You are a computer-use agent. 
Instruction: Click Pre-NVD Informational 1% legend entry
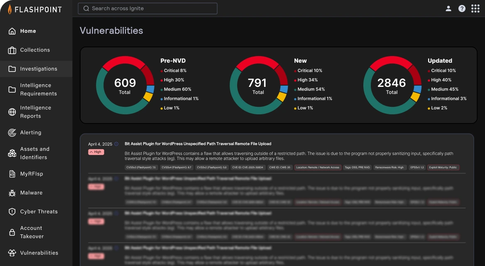(179, 99)
